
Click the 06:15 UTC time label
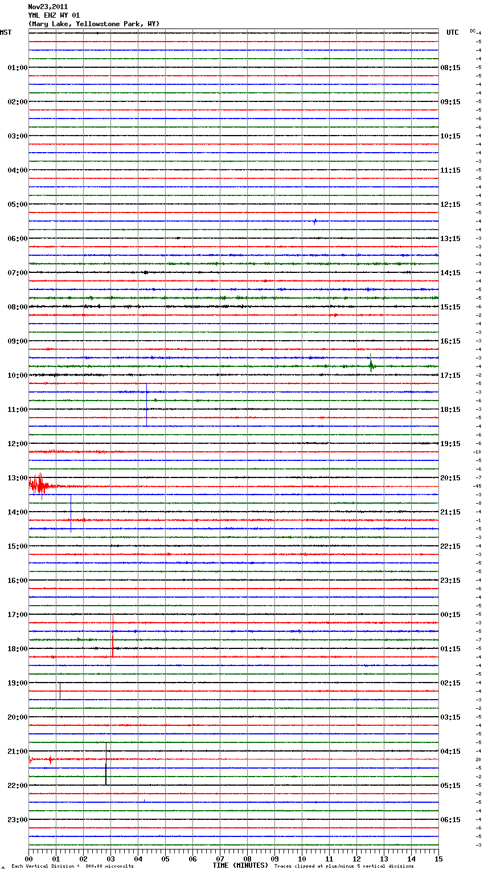point(450,820)
